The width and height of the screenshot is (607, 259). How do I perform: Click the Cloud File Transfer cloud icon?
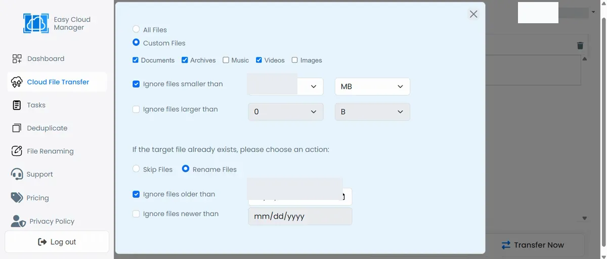[x=17, y=82]
